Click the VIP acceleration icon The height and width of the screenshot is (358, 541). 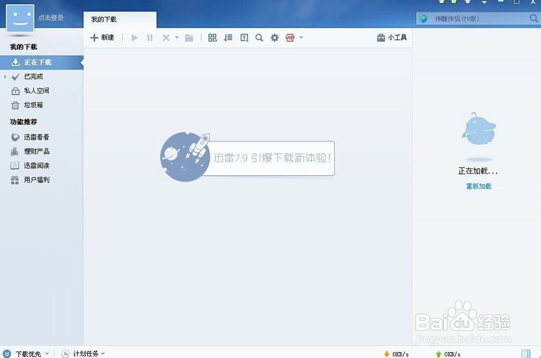(x=291, y=37)
